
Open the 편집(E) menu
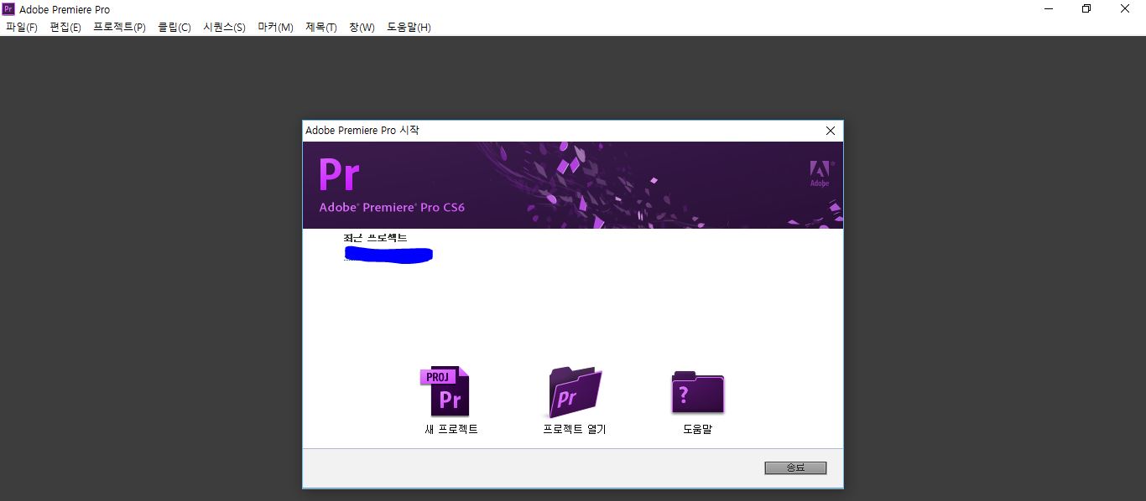tap(65, 28)
